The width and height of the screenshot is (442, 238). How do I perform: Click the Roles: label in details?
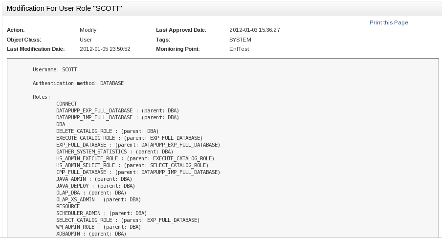coord(42,97)
